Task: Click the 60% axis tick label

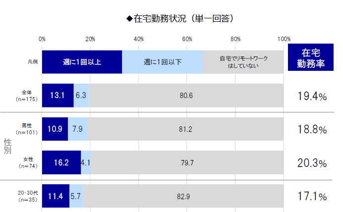Action: pyautogui.click(x=187, y=39)
